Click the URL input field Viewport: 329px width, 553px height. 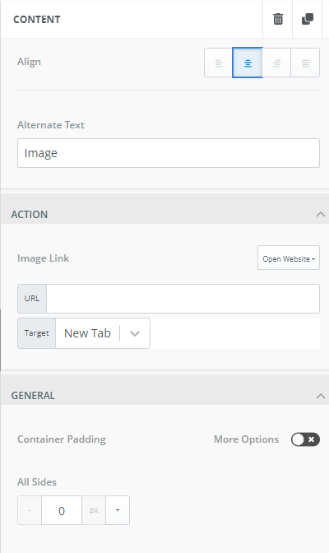[183, 299]
